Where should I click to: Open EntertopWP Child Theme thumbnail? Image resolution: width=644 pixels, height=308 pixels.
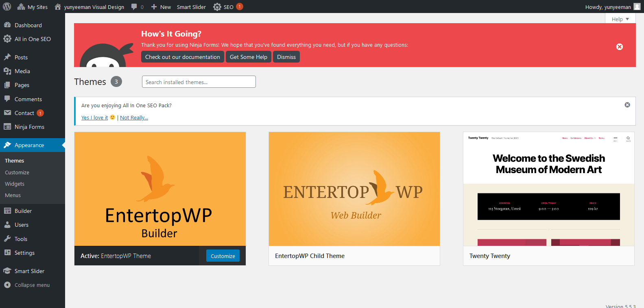pos(354,189)
